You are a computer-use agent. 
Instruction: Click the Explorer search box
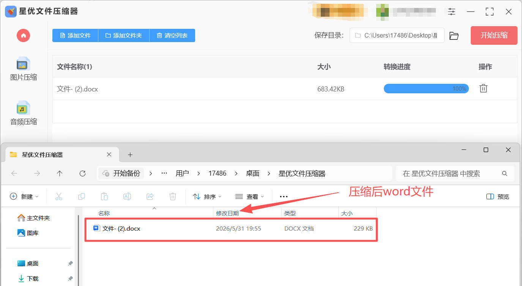[455, 173]
